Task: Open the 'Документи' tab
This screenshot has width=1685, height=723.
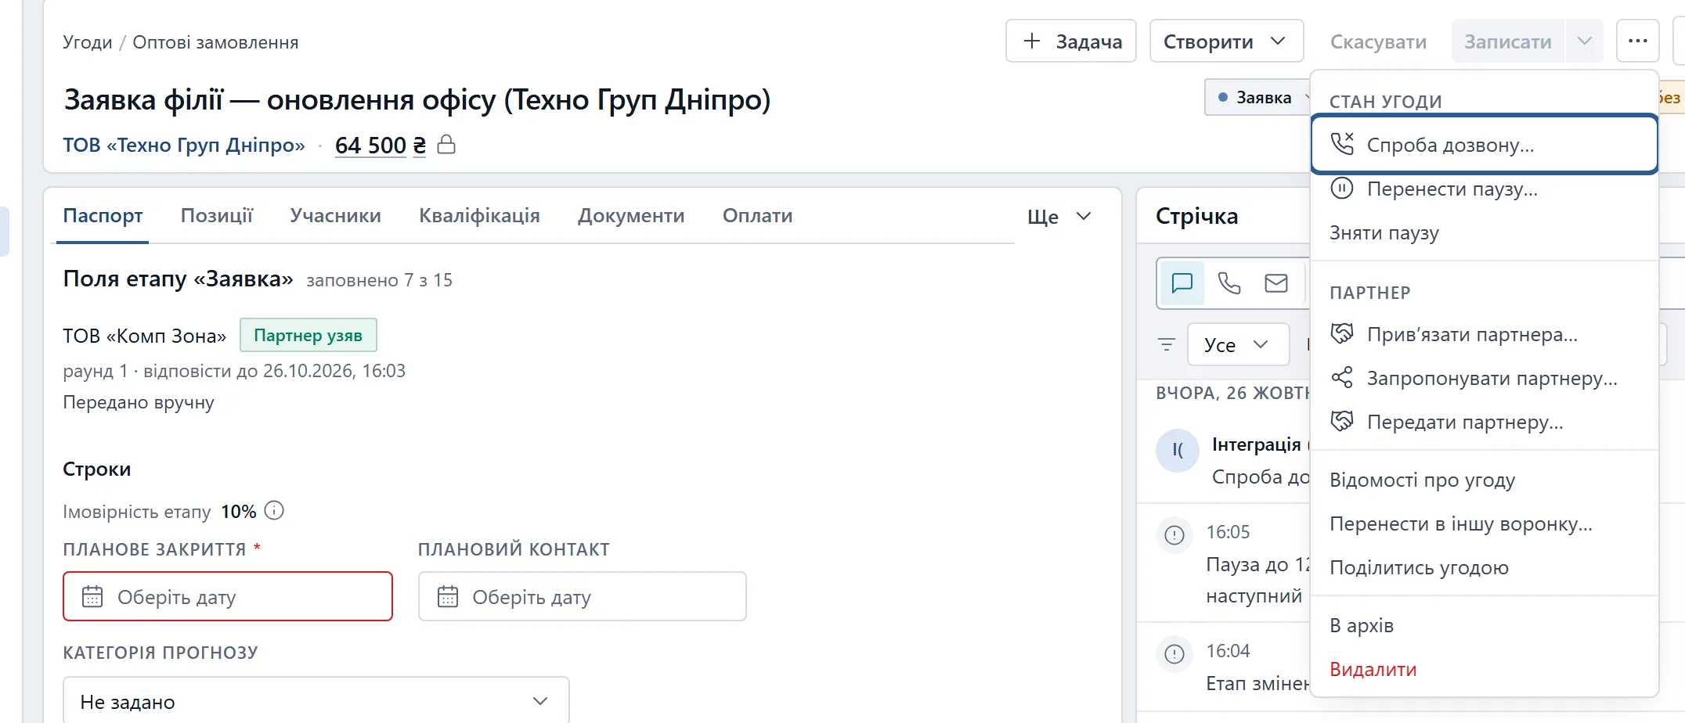Action: pyautogui.click(x=631, y=216)
